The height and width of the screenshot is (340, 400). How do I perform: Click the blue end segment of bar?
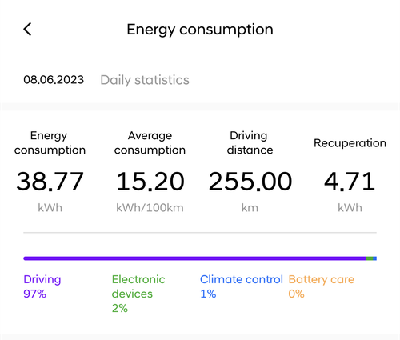pos(374,258)
